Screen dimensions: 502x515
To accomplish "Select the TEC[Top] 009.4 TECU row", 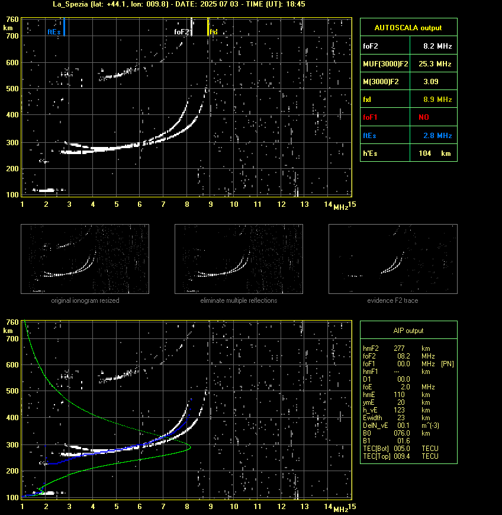I will pos(401,456).
